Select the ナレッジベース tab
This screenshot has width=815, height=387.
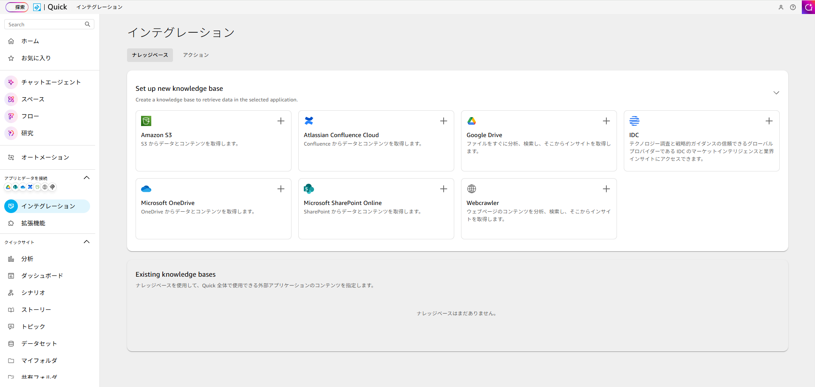coord(150,55)
